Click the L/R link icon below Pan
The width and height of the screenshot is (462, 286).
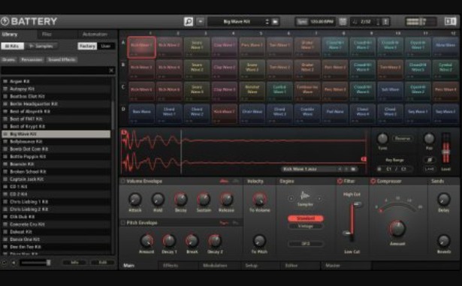[x=429, y=169]
